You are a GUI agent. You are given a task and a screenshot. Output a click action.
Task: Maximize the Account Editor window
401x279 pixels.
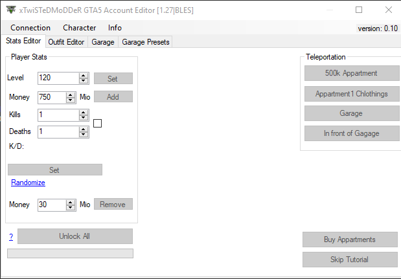(x=359, y=10)
